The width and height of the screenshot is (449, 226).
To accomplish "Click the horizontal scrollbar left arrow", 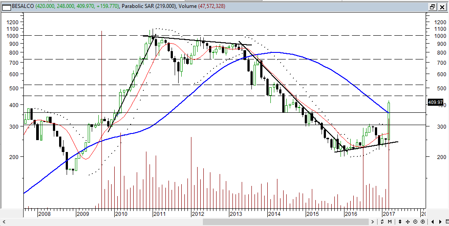I will tap(4, 222).
